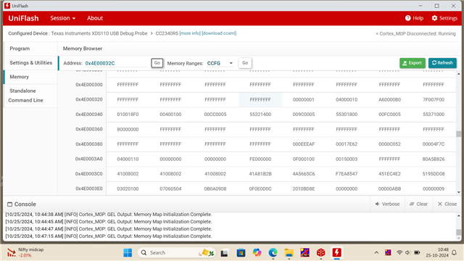This screenshot has height=261, width=464.
Task: Open File Explorer from taskbar
Action: pyautogui.click(x=289, y=253)
